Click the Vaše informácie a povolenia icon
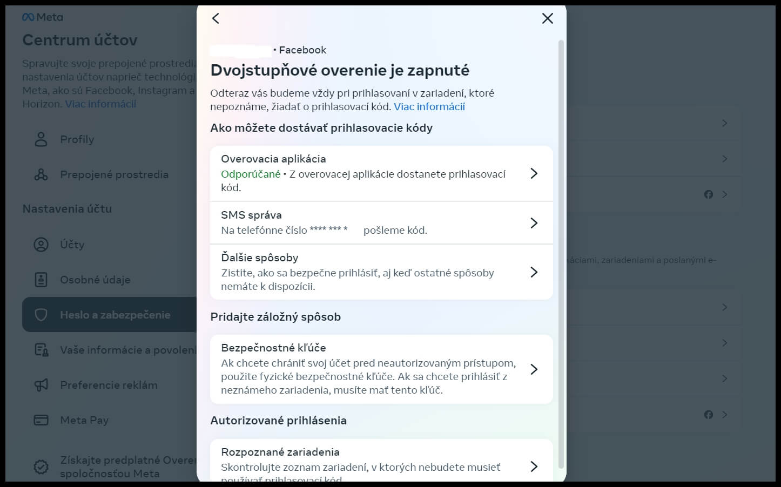Viewport: 781px width, 487px height. click(x=41, y=350)
